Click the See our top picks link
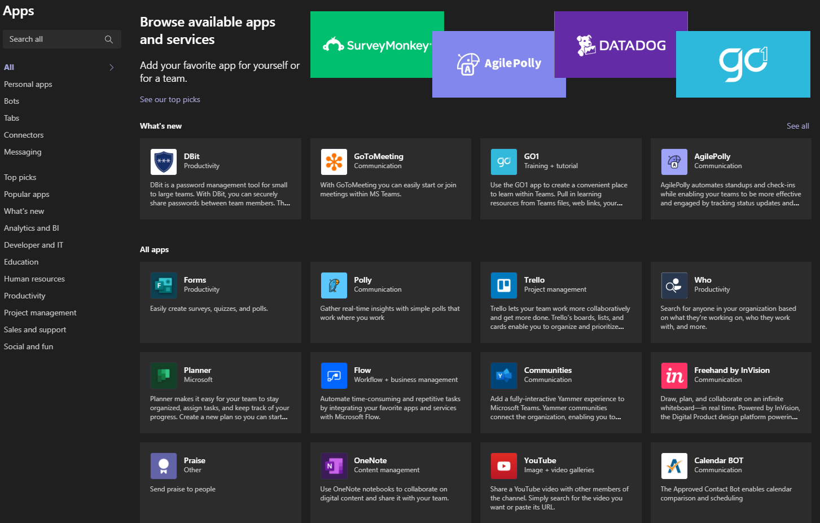This screenshot has width=820, height=523. click(170, 99)
